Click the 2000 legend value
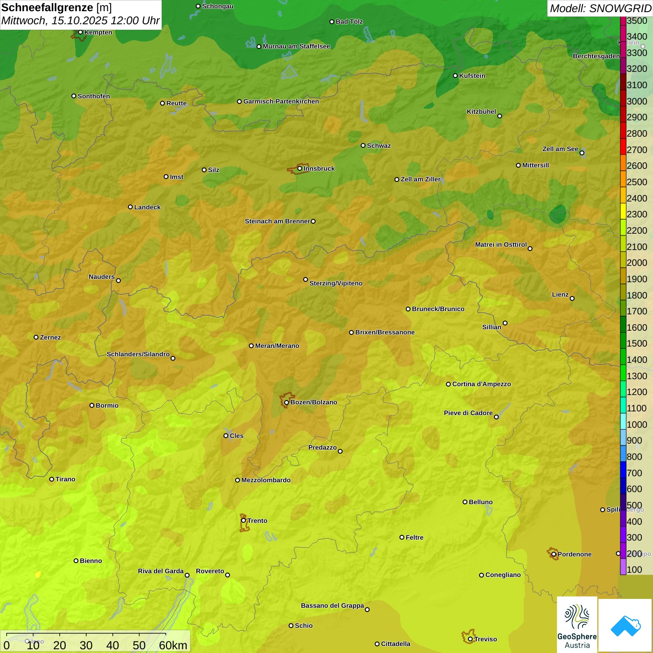Screen dimensions: 653x653 pyautogui.click(x=637, y=263)
